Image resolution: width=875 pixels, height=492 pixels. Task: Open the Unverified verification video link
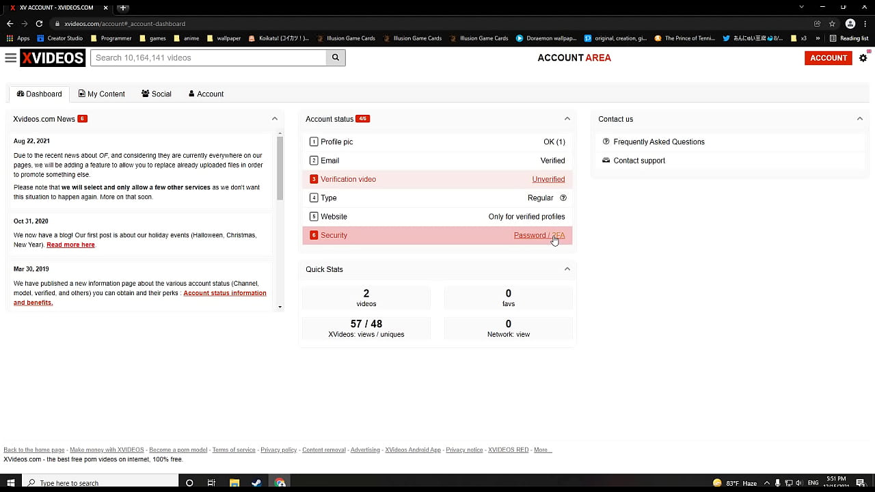click(x=548, y=180)
